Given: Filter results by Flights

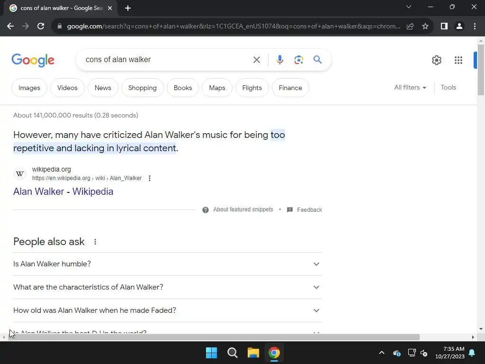Looking at the screenshot, I should 252,88.
